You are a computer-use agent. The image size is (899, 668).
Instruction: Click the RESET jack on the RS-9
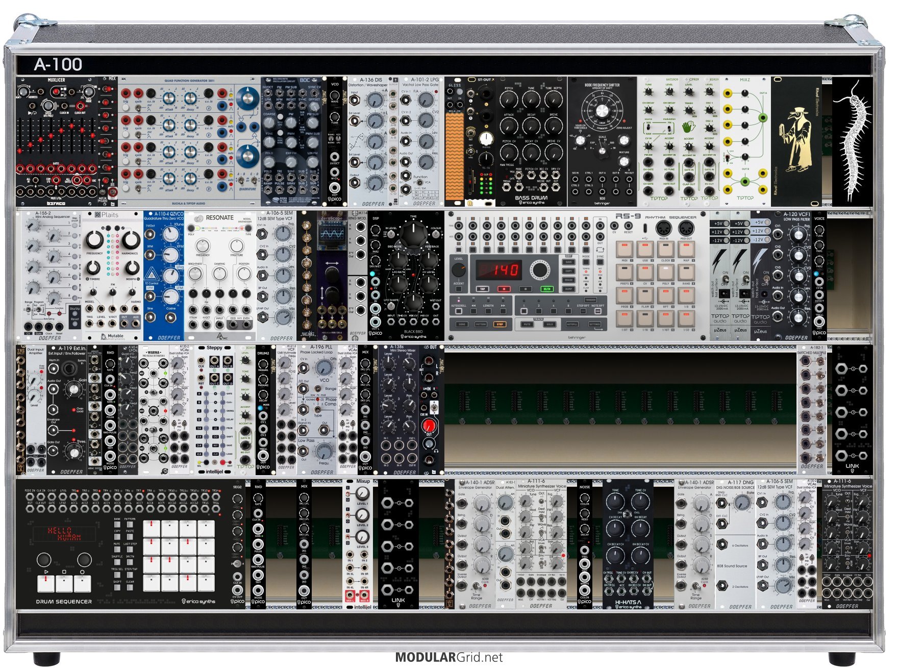(x=628, y=225)
